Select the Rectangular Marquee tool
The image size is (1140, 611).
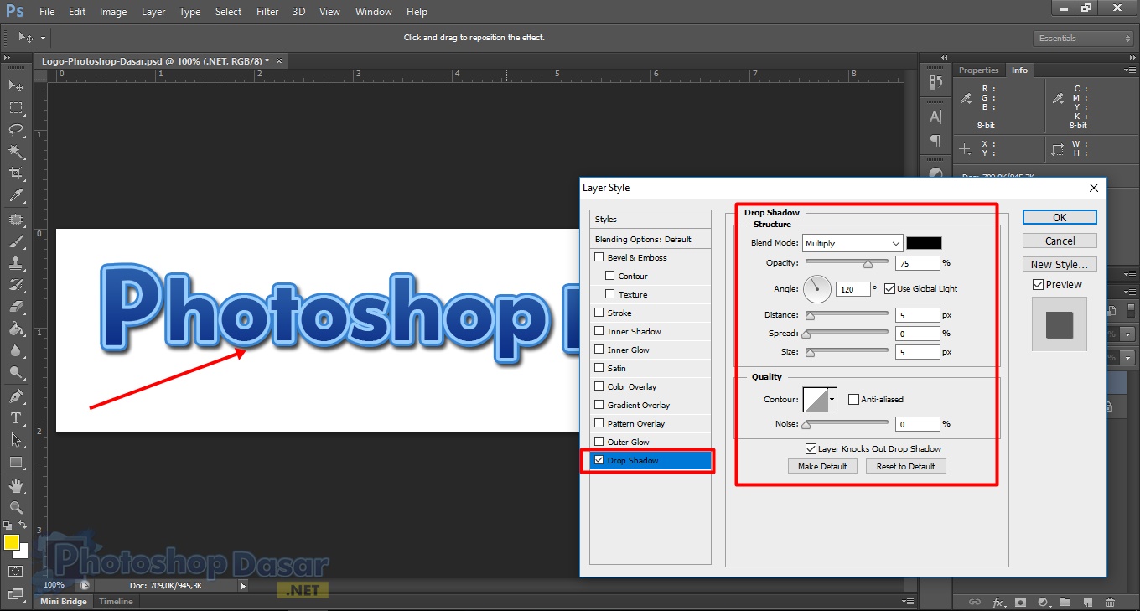click(16, 107)
